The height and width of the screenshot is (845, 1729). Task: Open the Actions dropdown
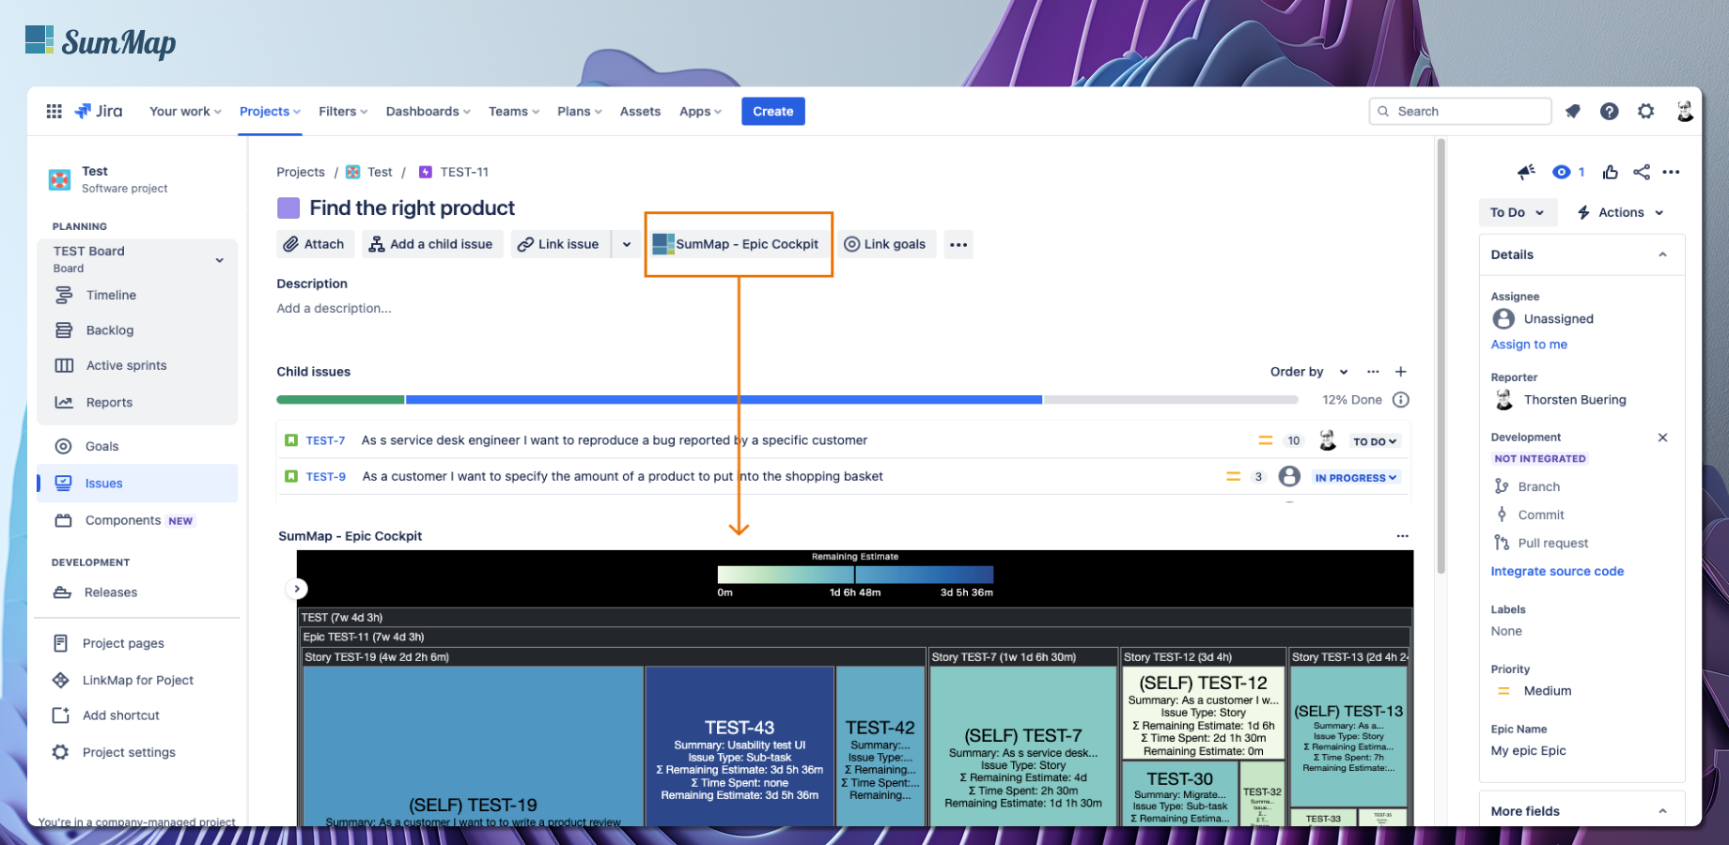click(x=1620, y=212)
